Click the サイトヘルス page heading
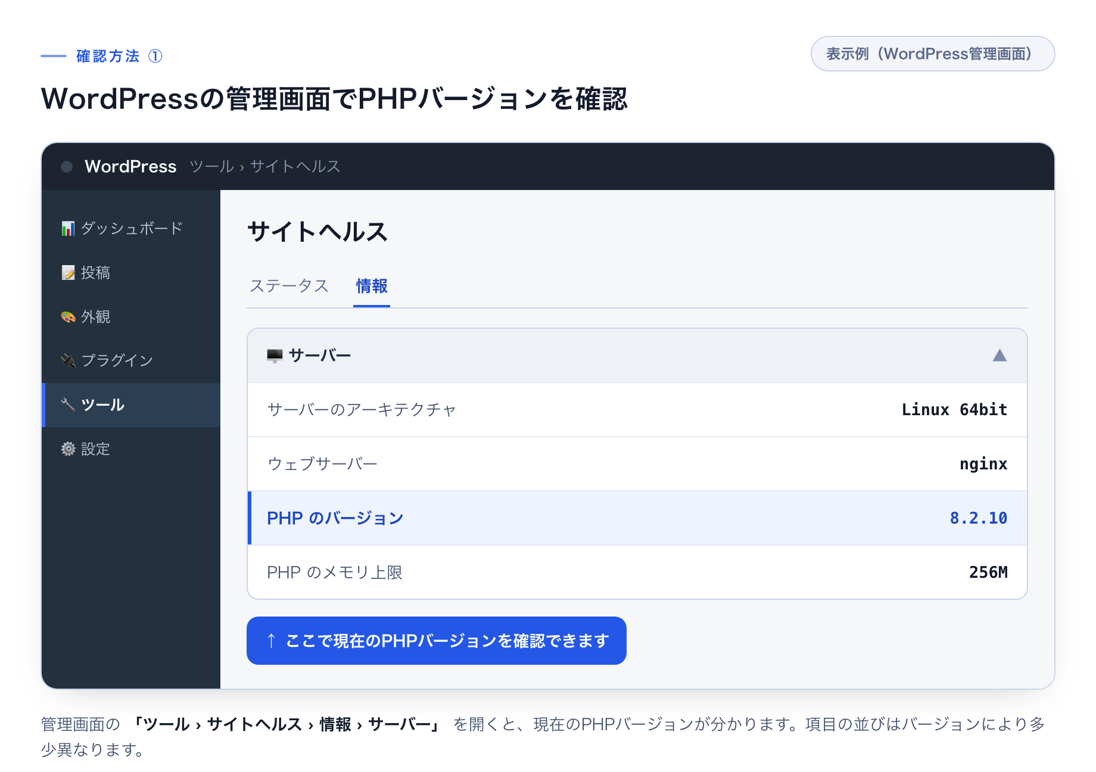The width and height of the screenshot is (1096, 772). tap(317, 232)
